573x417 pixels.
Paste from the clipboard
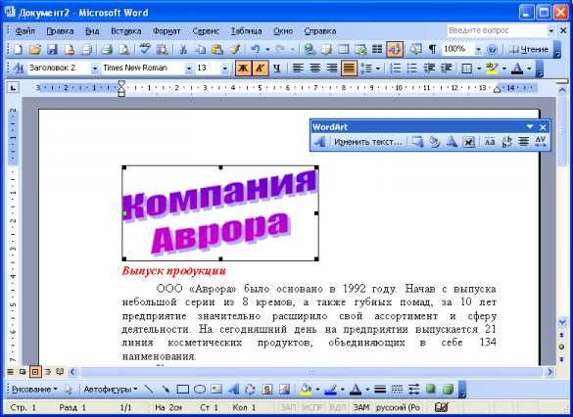pyautogui.click(x=217, y=49)
